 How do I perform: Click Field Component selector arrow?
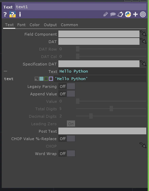(143, 34)
